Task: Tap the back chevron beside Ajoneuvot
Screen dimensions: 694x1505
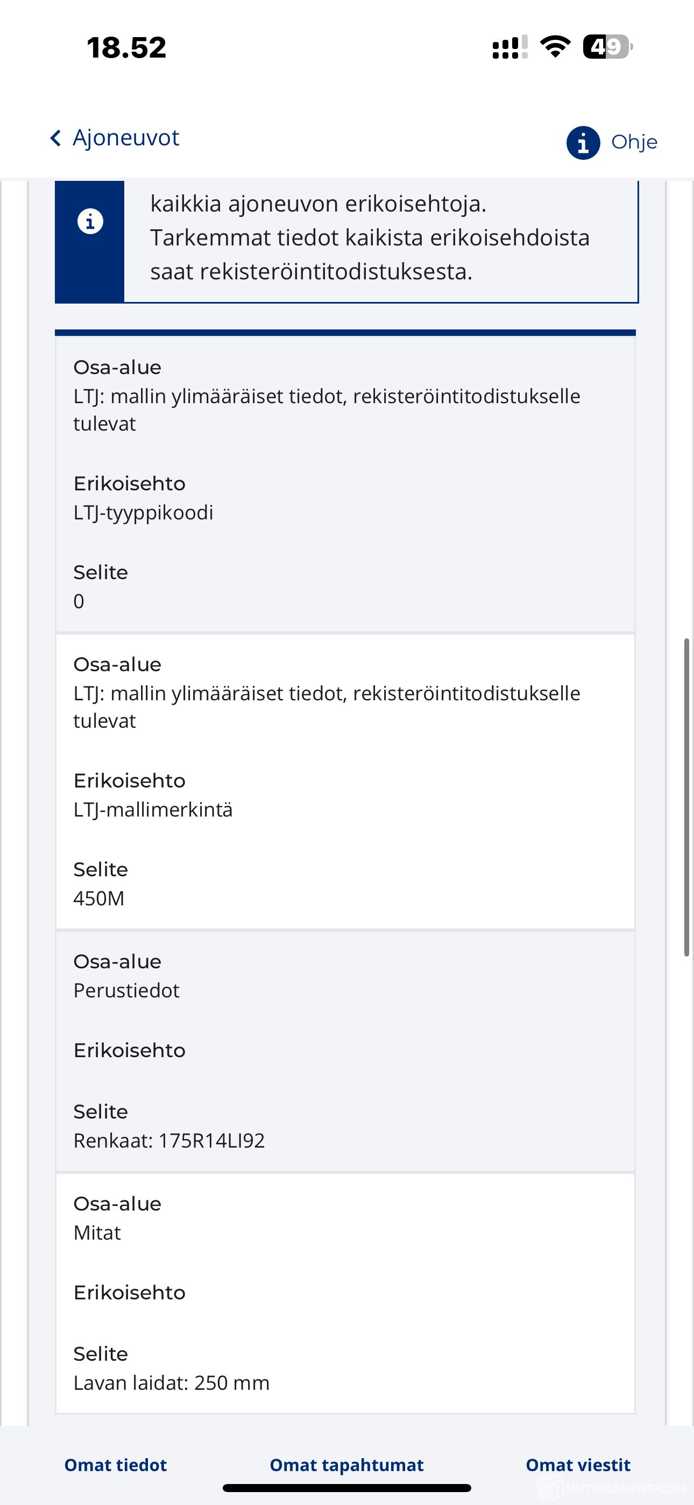Action: 55,138
